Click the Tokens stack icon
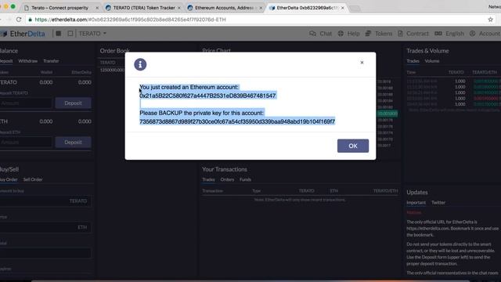 click(x=368, y=34)
